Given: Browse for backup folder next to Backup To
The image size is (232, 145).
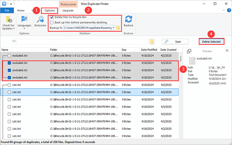Looking at the screenshot, I should pos(118,28).
